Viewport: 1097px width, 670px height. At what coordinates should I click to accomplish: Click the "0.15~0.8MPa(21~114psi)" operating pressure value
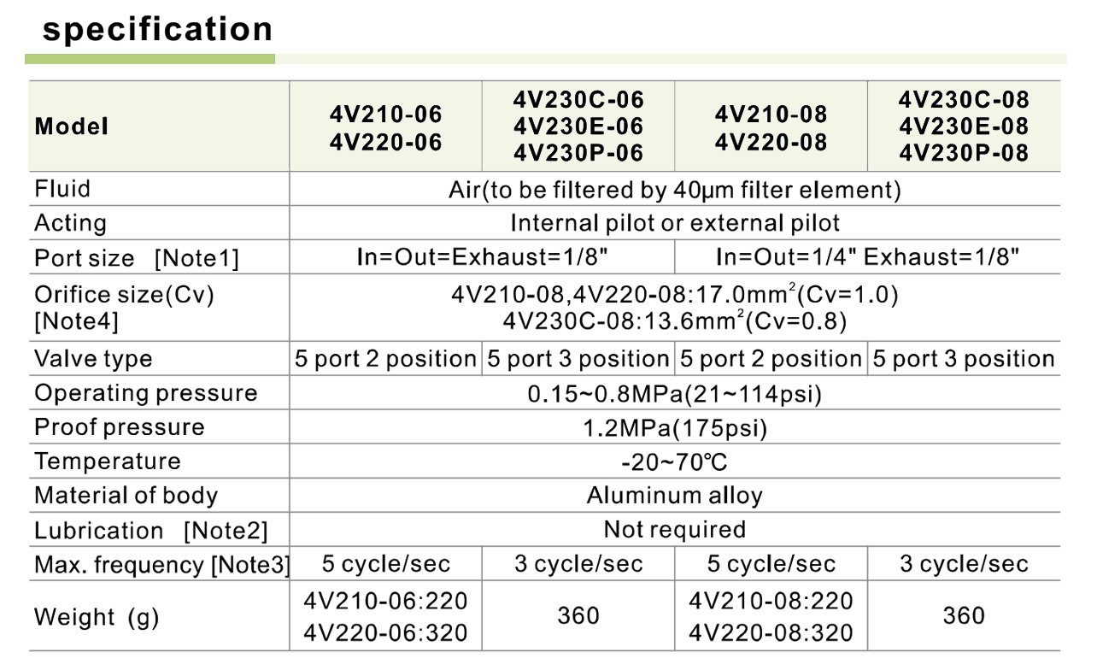click(674, 394)
